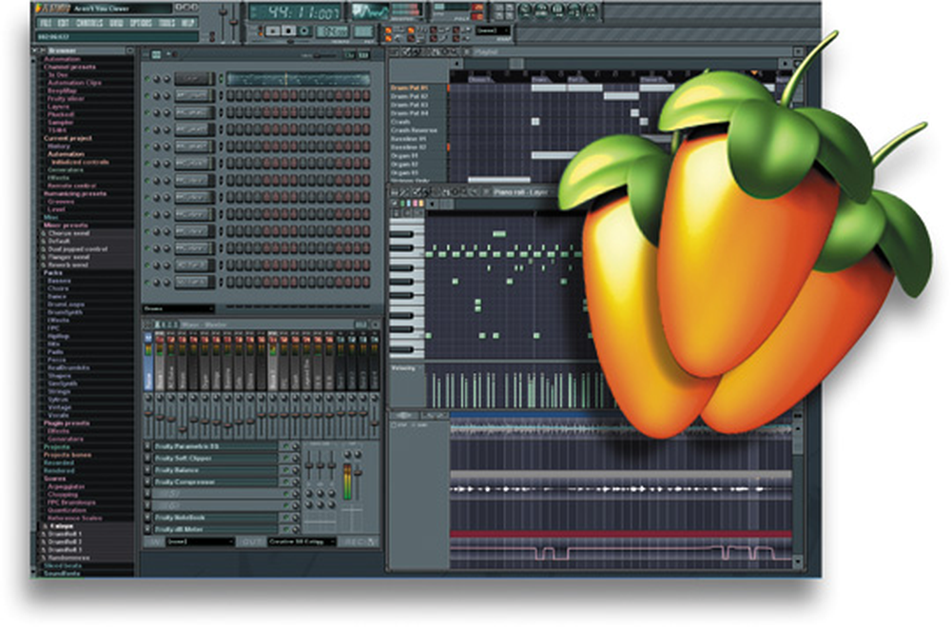Open the VIEW menu
Image resolution: width=951 pixels, height=627 pixels.
point(116,23)
